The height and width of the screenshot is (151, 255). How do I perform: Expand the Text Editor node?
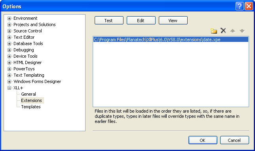click(x=9, y=37)
